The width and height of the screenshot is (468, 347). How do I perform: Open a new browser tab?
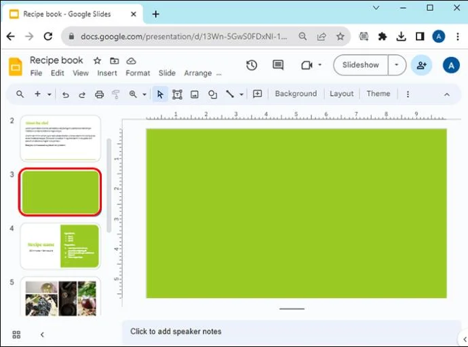(x=155, y=14)
